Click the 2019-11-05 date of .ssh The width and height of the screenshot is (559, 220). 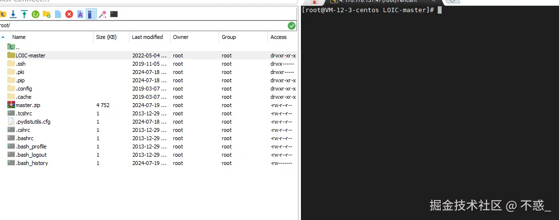pos(149,64)
